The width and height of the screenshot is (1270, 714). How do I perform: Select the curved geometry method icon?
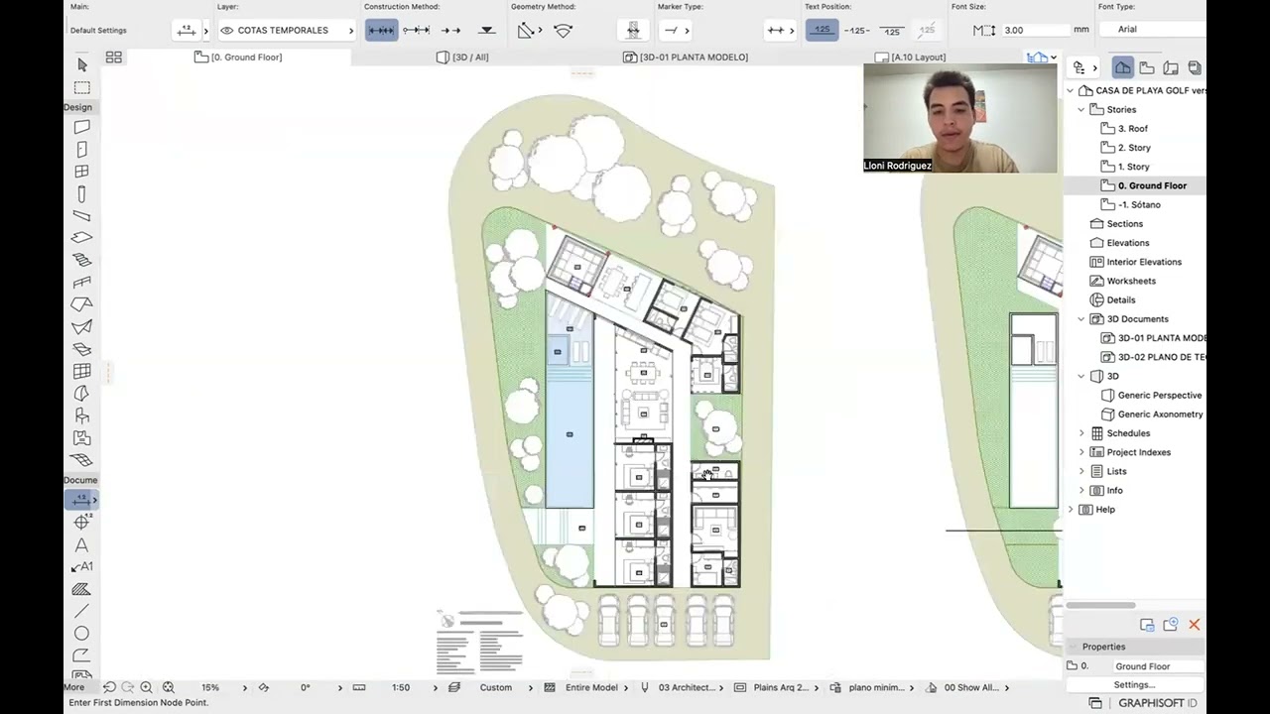(x=564, y=31)
